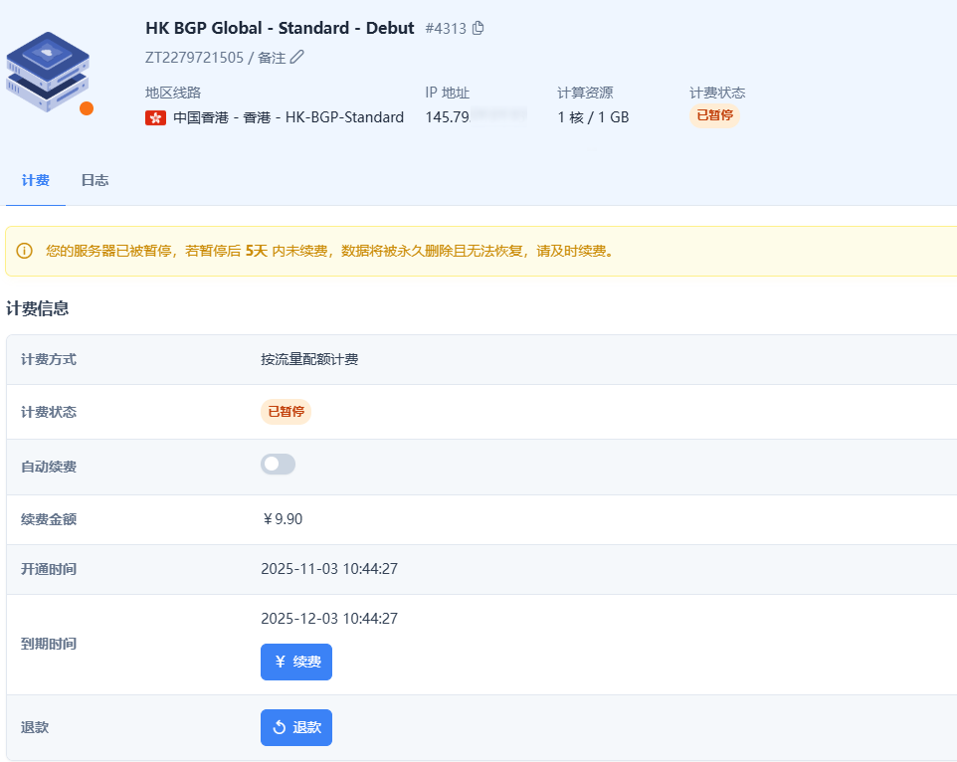
Task: Click the expiry time 2025-12-03 10:44:27
Action: point(329,619)
